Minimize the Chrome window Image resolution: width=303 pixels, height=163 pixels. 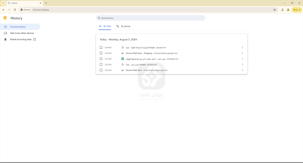coord(285,3)
